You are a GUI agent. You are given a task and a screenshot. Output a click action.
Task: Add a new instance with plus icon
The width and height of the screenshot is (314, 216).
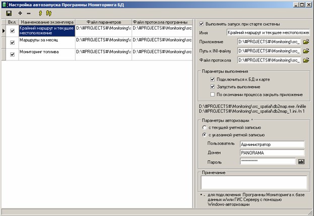tap(20, 13)
